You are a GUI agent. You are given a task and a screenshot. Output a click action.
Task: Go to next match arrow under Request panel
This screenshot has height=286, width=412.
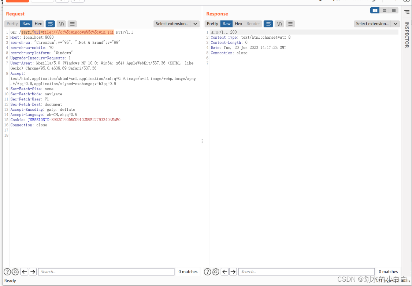[x=33, y=272]
